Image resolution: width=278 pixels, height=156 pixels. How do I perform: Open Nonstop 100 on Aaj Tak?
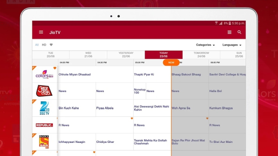click(140, 91)
